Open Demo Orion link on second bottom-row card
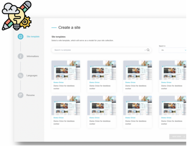This screenshot has width=192, height=146. coord(94,118)
